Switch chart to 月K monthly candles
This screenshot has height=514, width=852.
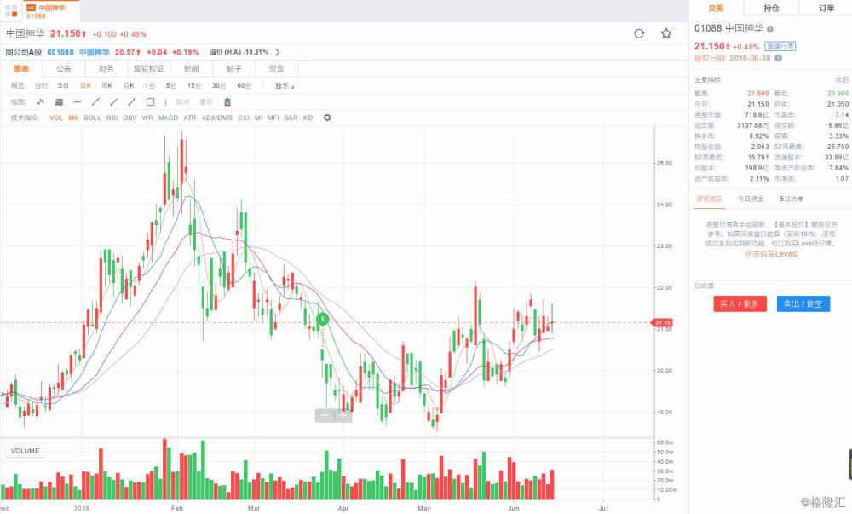click(x=129, y=86)
